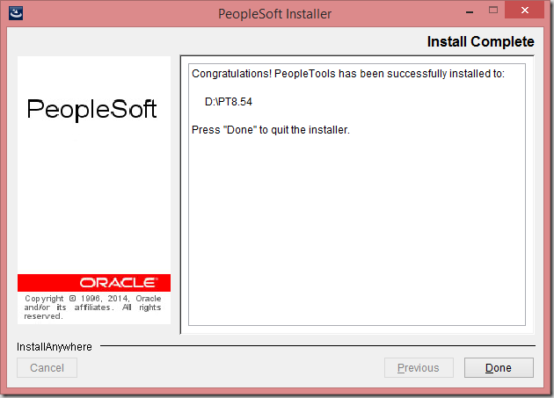Viewport: 554px width, 398px height.
Task: Click the installer icon in title bar
Action: [x=16, y=13]
